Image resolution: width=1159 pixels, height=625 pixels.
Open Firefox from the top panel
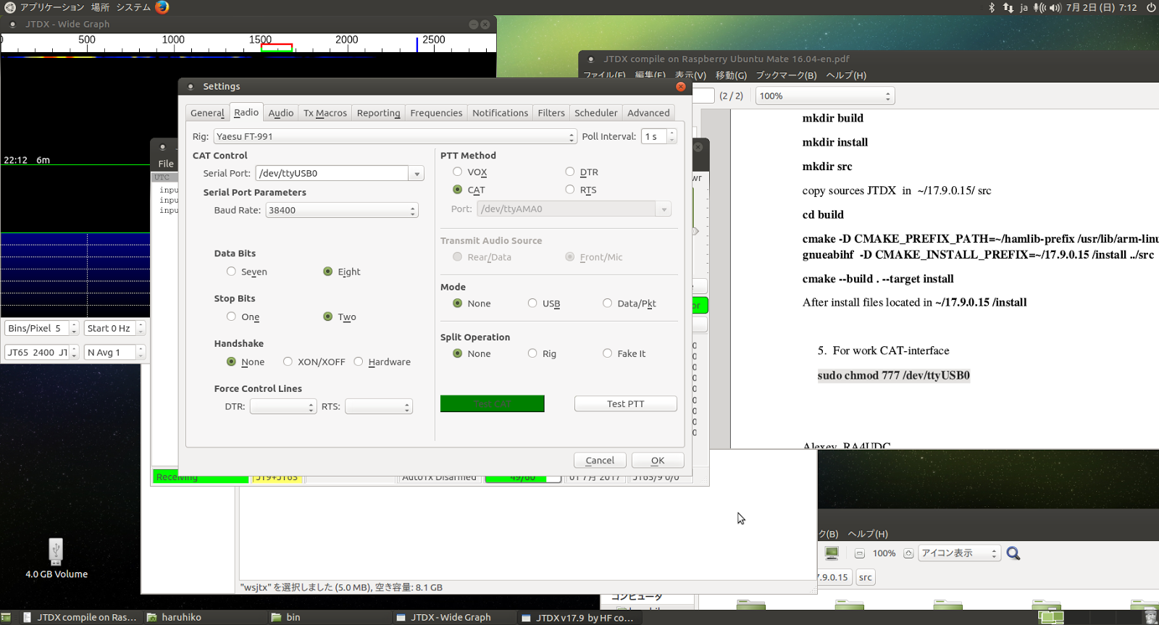click(162, 7)
